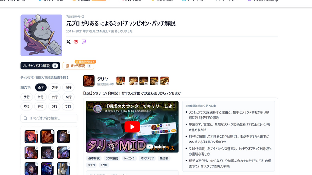312x175 pixels.
Task: Filter champions by ヤ行
Action: pos(40,106)
